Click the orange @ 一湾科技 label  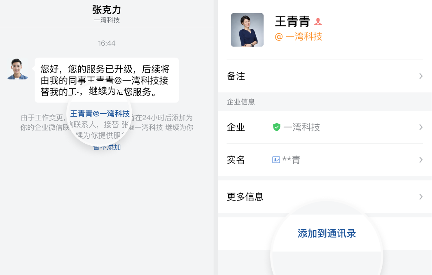pos(298,37)
